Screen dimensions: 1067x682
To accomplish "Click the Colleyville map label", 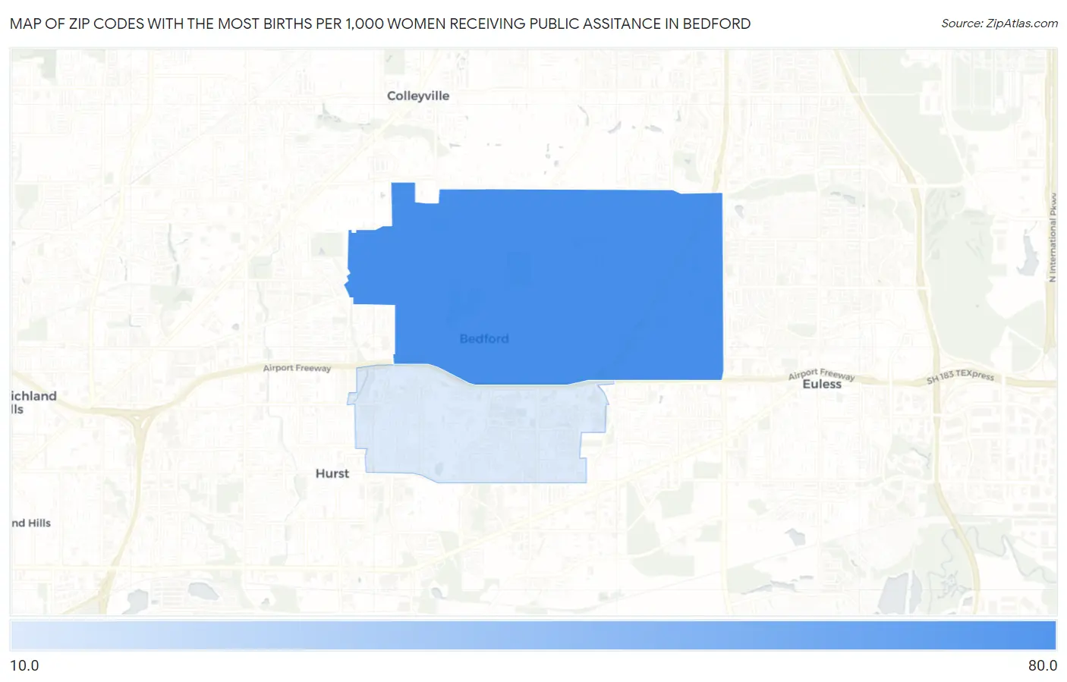I will 418,96.
